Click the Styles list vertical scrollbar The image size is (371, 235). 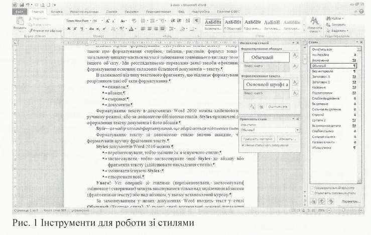359,115
